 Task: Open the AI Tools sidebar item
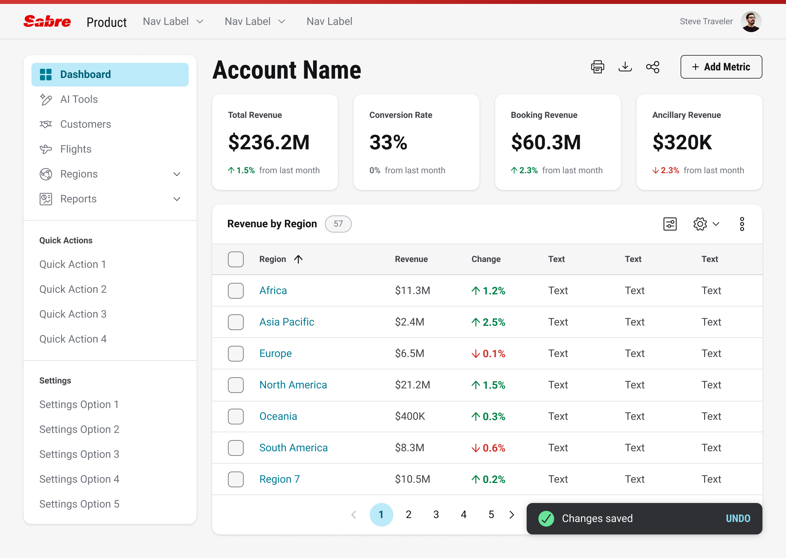coord(79,99)
